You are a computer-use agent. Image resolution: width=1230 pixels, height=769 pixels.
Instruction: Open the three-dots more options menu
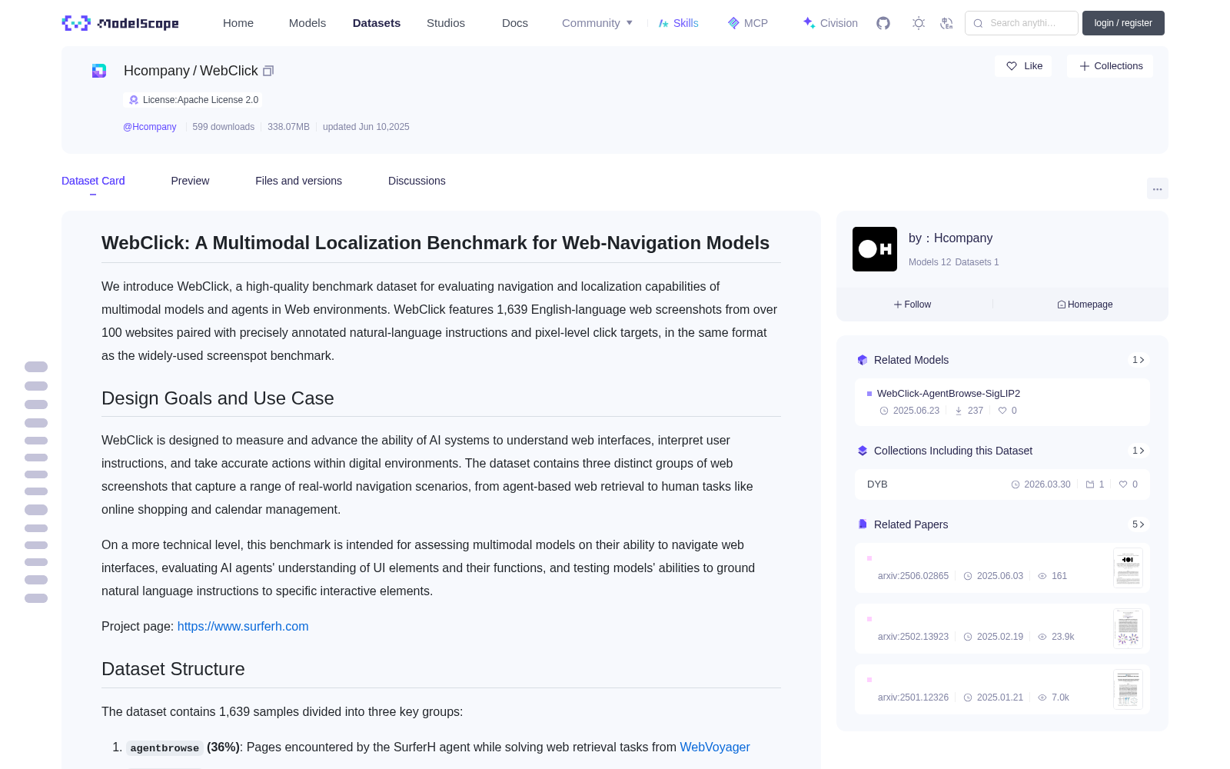pyautogui.click(x=1157, y=188)
